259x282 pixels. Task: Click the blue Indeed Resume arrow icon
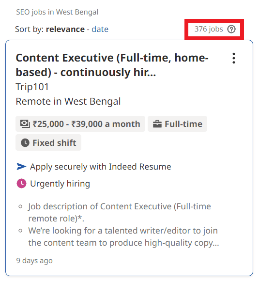pyautogui.click(x=21, y=166)
